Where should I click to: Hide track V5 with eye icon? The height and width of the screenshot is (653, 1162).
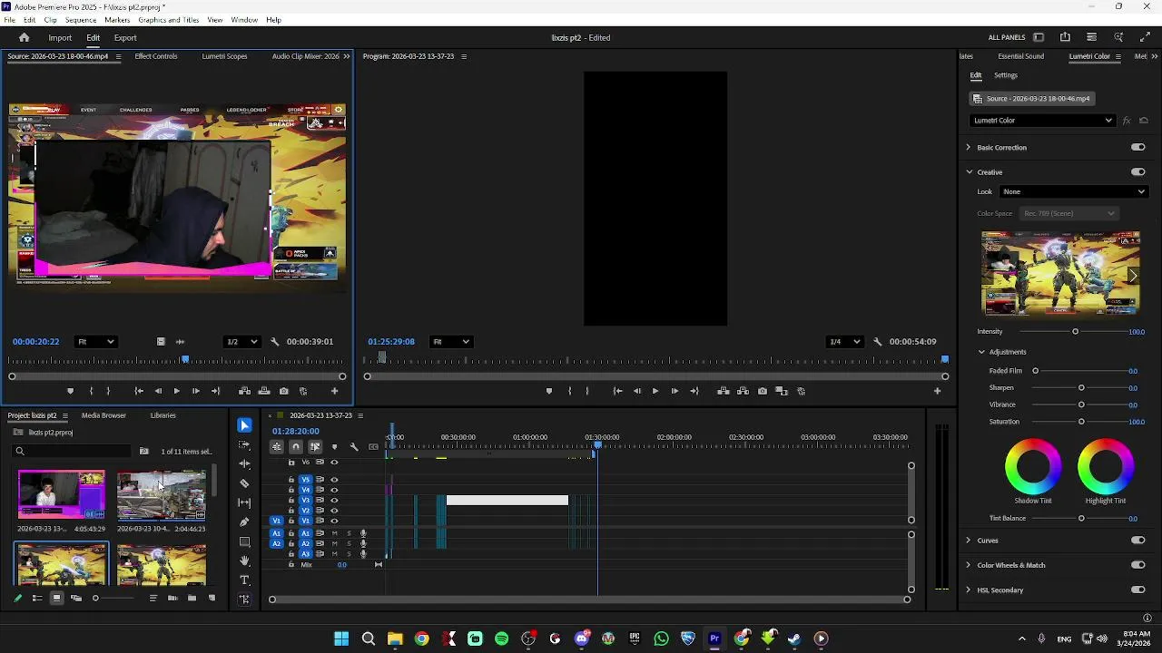click(x=334, y=480)
